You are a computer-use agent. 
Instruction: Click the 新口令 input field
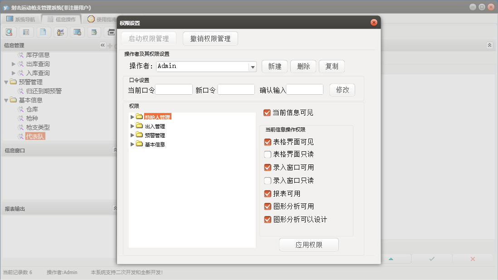236,89
